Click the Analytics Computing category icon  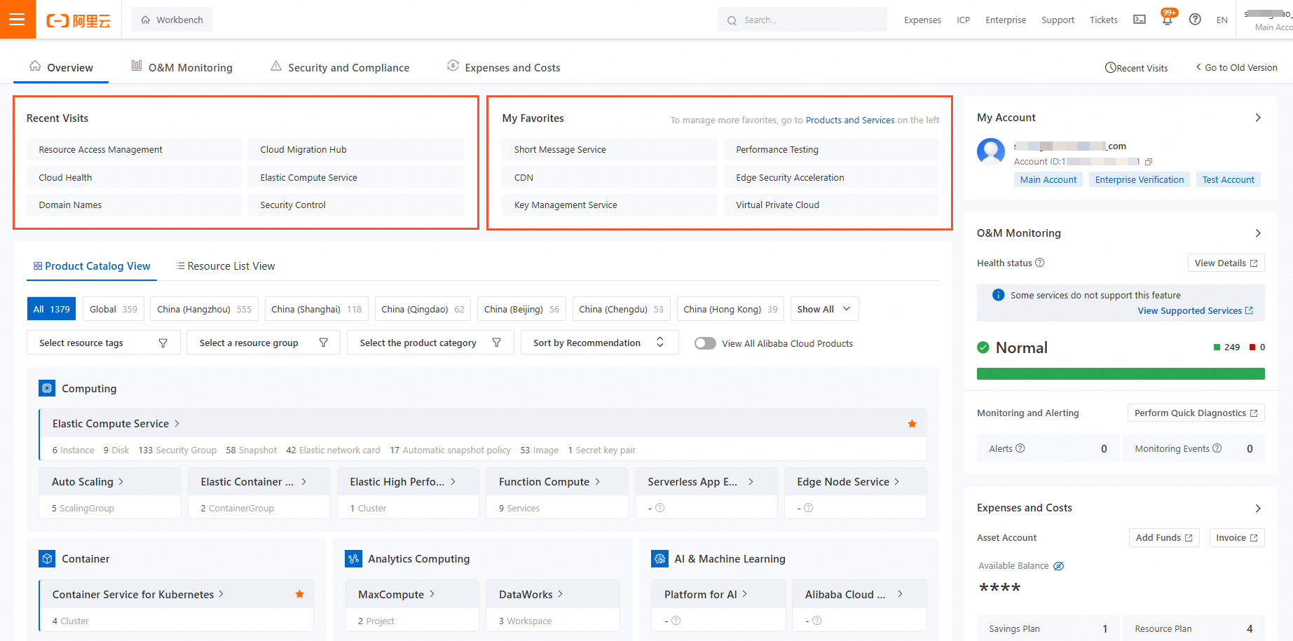tap(353, 558)
